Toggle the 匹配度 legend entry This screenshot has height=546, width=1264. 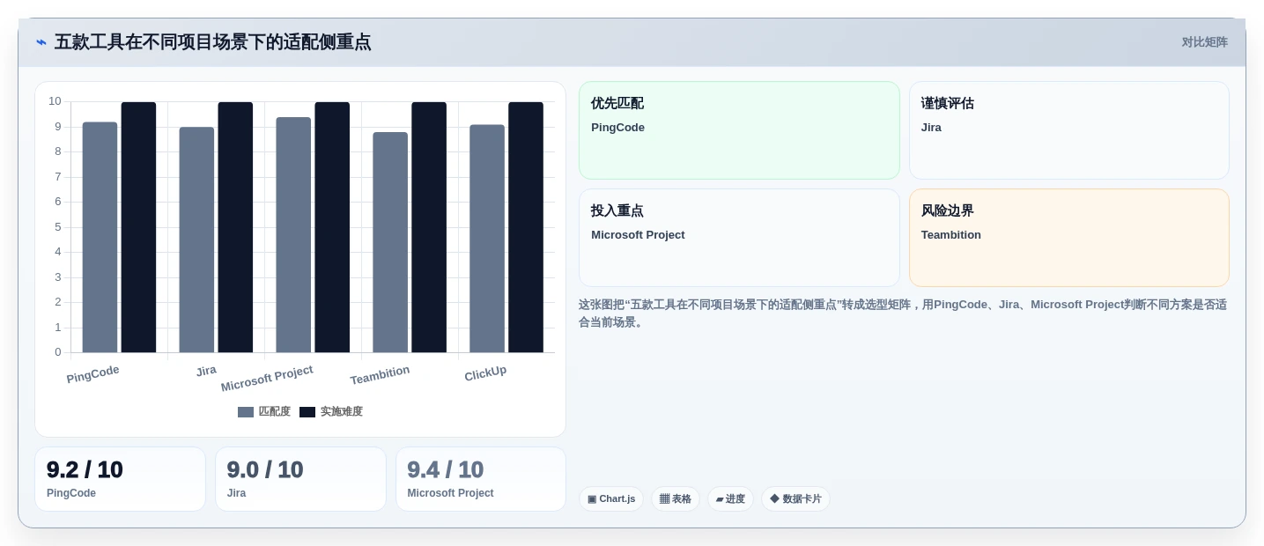point(264,411)
